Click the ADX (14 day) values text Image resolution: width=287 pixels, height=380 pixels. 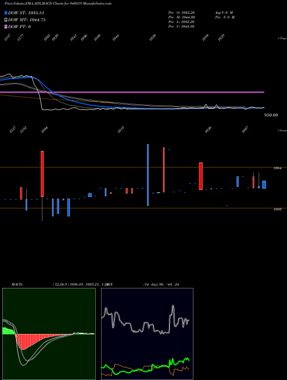161,284
